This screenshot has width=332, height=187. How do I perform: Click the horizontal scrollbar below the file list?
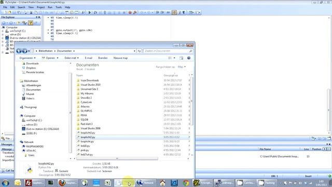tap(117, 158)
